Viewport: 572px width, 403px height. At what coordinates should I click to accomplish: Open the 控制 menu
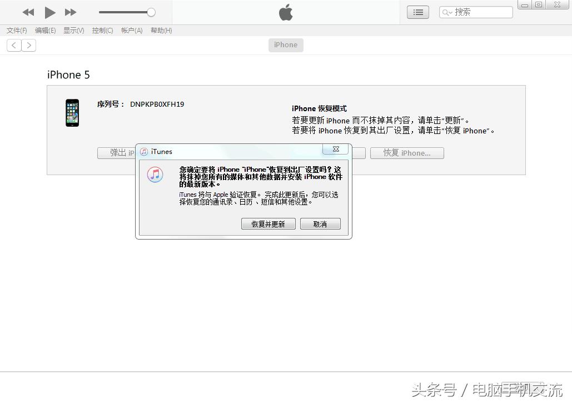[102, 31]
